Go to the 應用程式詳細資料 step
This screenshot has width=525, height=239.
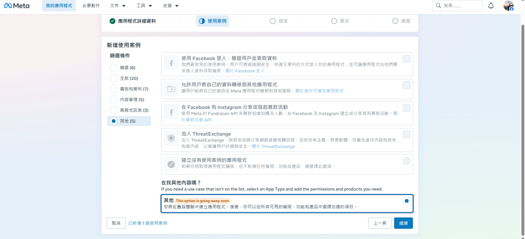(x=133, y=21)
